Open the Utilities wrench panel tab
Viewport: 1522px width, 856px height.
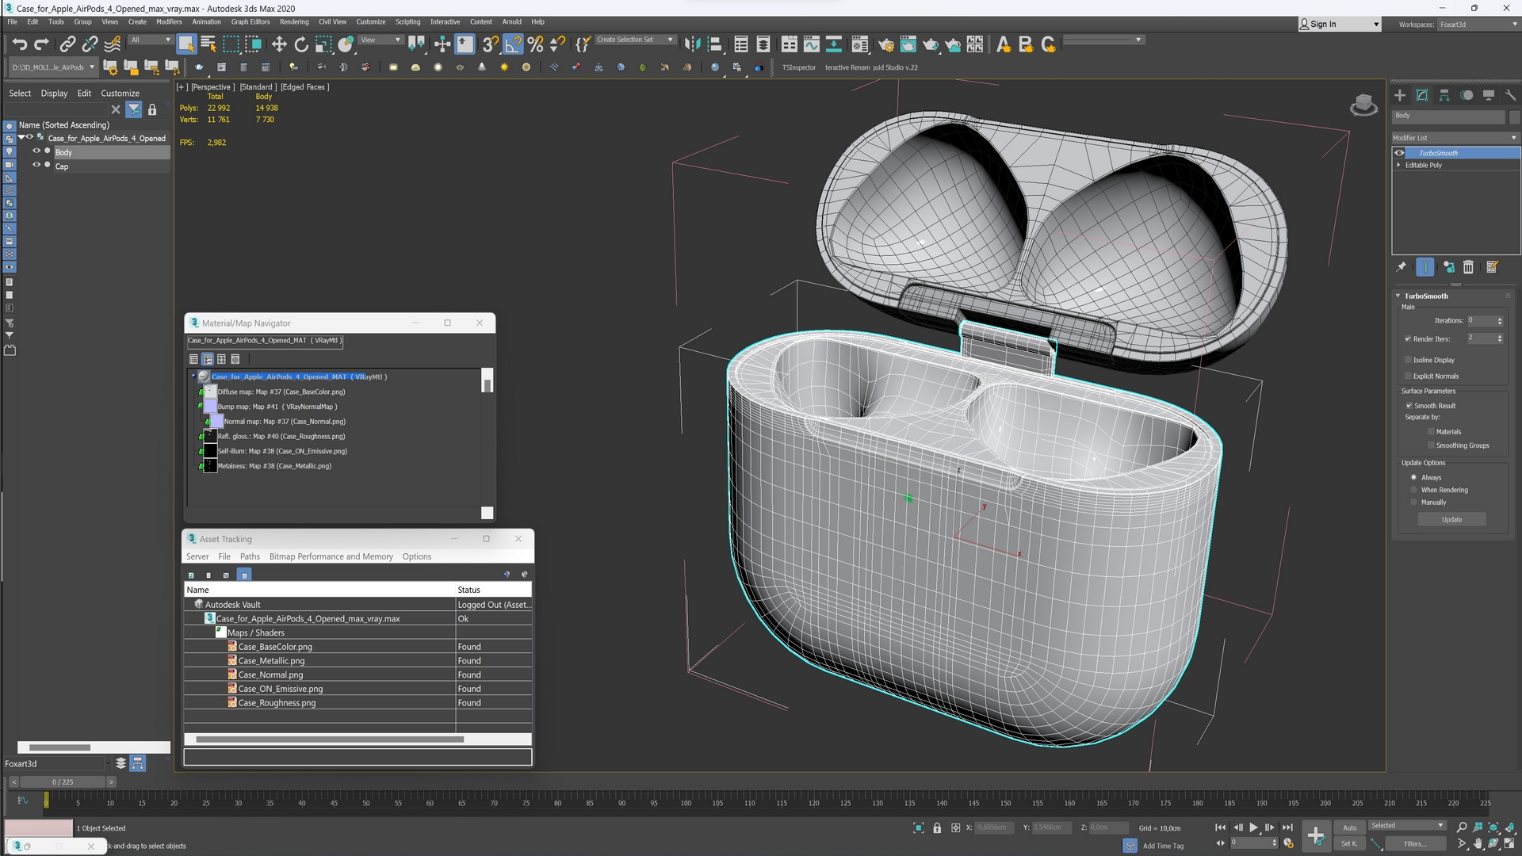pyautogui.click(x=1511, y=95)
